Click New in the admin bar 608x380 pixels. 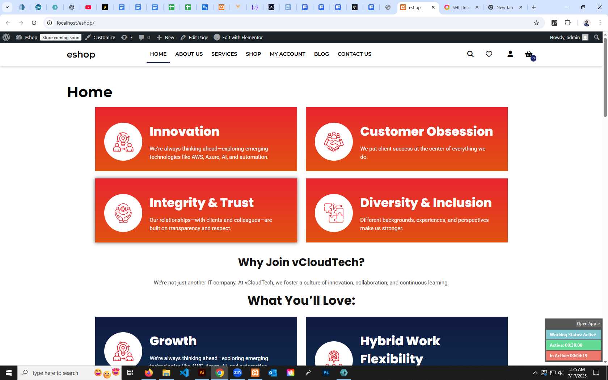coord(165,37)
